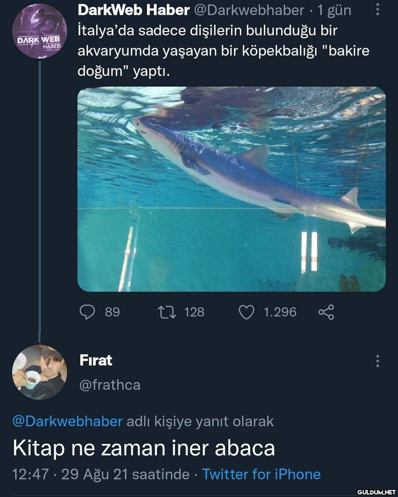Open more options on DarkWeb Haber tweet
Screen dimensions: 398x497
click(377, 10)
